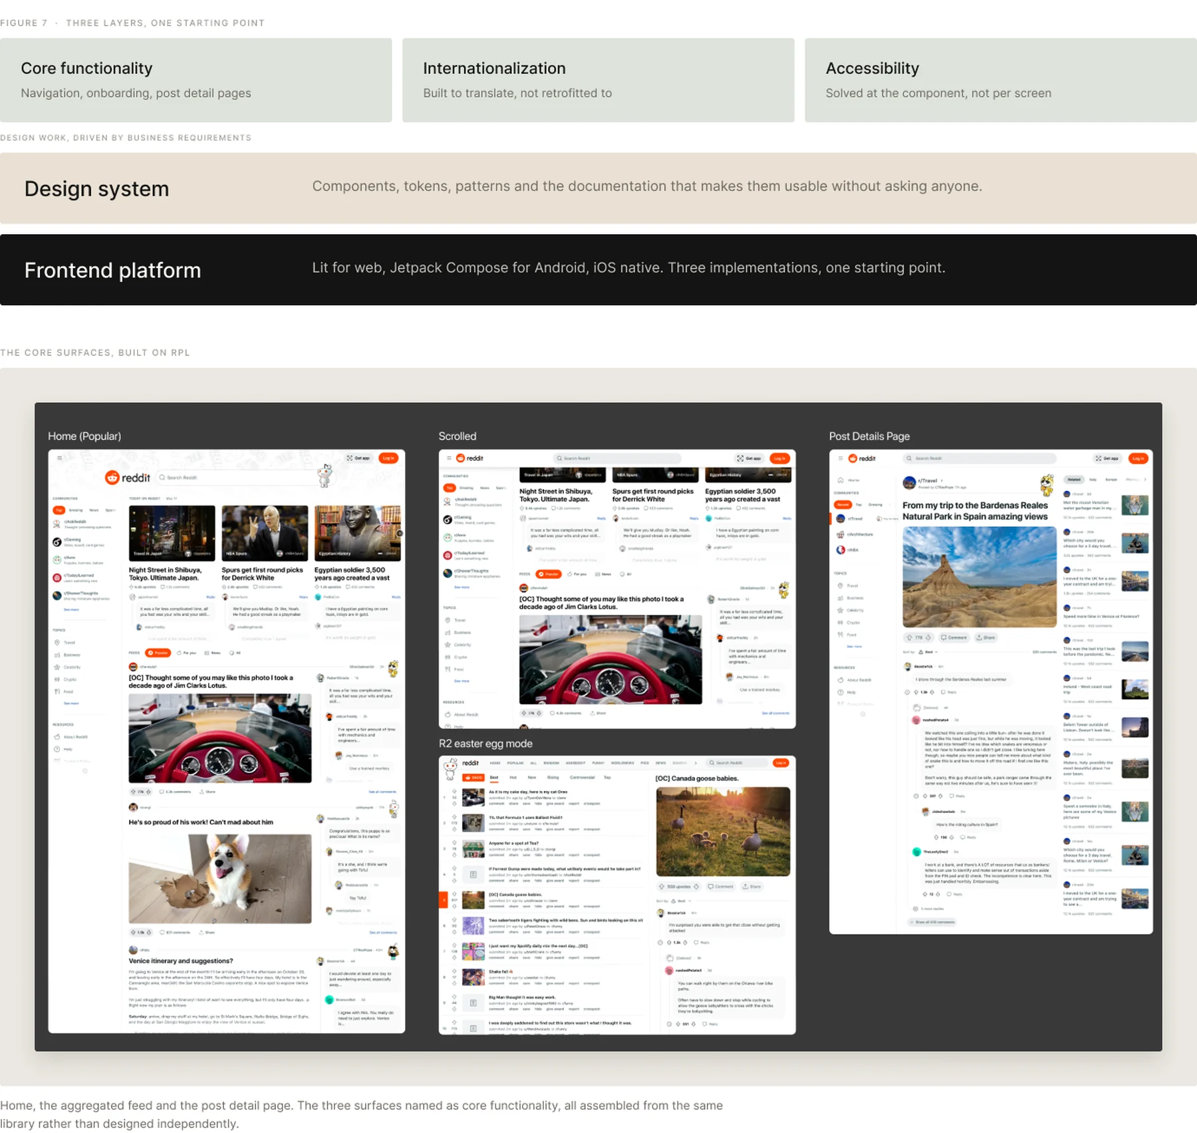The width and height of the screenshot is (1197, 1133).
Task: Click the Frontend platform banner
Action: (598, 269)
